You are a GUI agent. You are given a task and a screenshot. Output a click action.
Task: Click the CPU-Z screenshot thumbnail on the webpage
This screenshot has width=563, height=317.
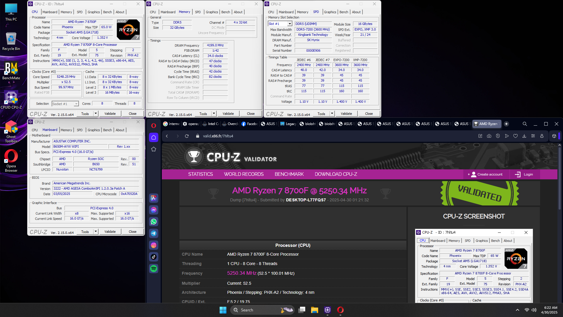(474, 266)
